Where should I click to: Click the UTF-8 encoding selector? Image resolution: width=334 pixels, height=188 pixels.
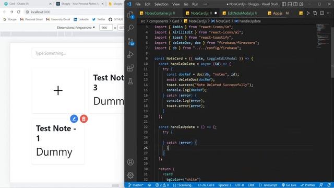[x=240, y=185]
